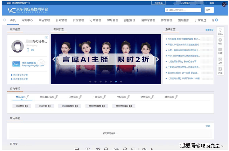
Task: Open the 库房管理 menu
Action: [x=166, y=20]
